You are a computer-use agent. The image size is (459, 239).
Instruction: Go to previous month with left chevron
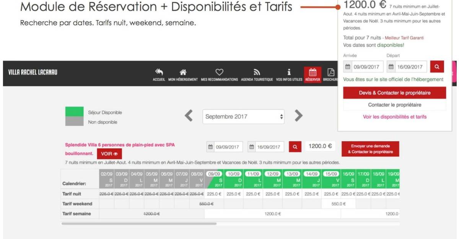click(x=189, y=116)
